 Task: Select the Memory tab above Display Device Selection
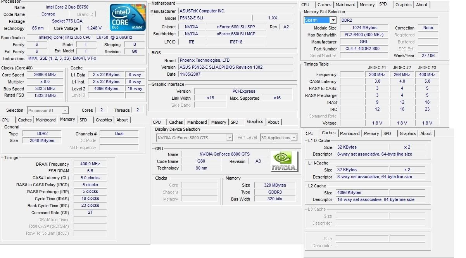click(219, 122)
